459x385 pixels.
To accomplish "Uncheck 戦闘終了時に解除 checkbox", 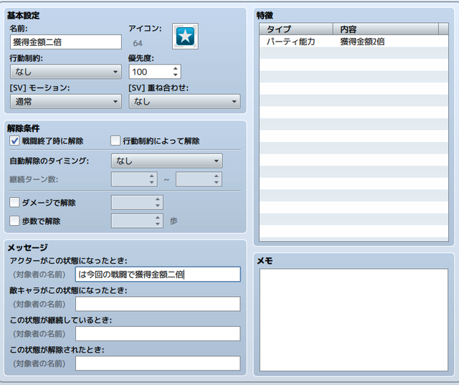I will point(14,141).
